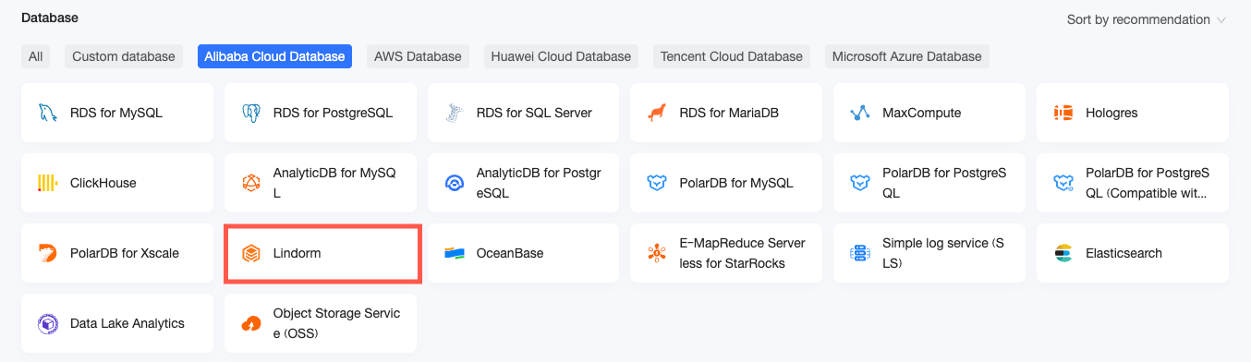Show the Tencent Cloud Database tab
Image resolution: width=1251 pixels, height=362 pixels.
pyautogui.click(x=732, y=56)
